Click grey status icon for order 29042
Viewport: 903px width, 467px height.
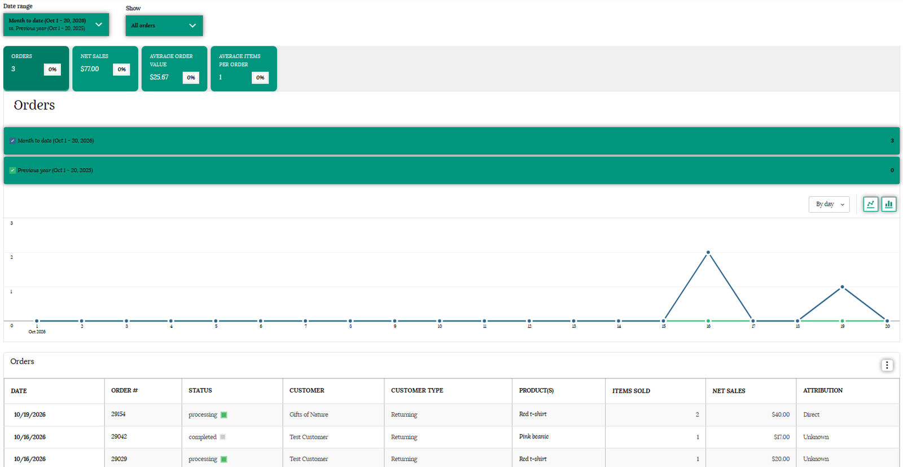pyautogui.click(x=223, y=437)
